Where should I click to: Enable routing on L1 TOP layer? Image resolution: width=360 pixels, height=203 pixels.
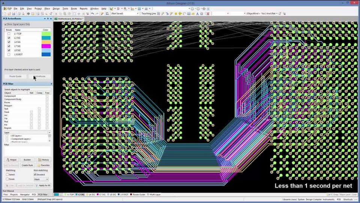coord(9,34)
